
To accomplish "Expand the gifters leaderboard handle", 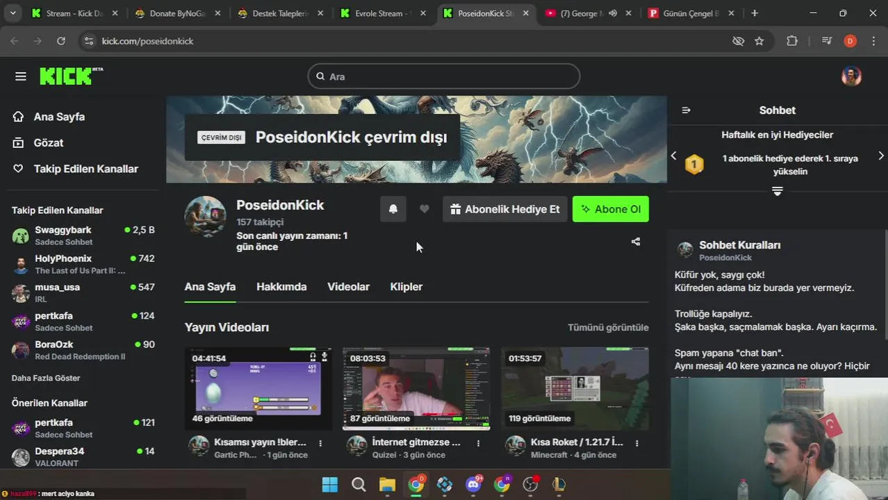I will coord(778,191).
